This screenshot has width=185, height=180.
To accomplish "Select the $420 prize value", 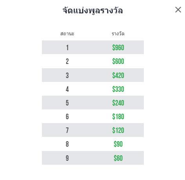I will pyautogui.click(x=118, y=75).
